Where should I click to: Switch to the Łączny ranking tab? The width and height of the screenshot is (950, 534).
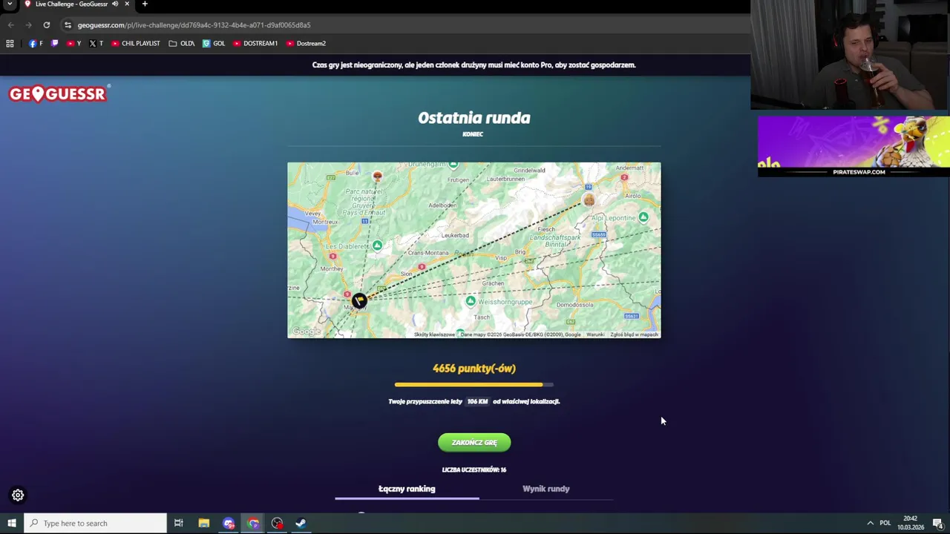[x=407, y=489]
